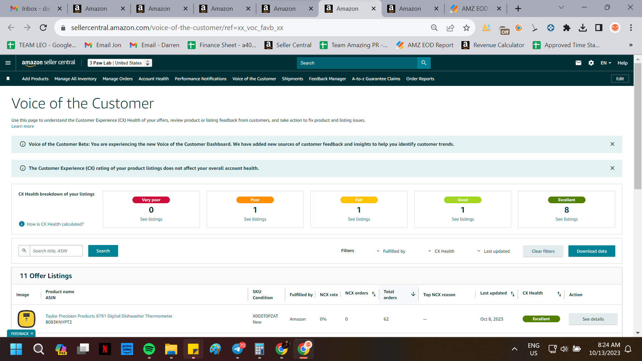Open Telegram from the taskbar
The height and width of the screenshot is (361, 642).
pos(238,349)
